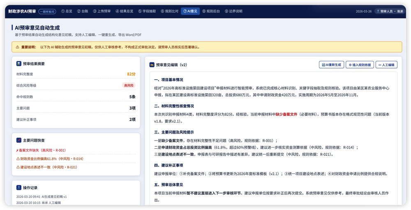Viewport: 411px width, 210px height.
Task: Click the 3项 main issues count
Action: 132,108
